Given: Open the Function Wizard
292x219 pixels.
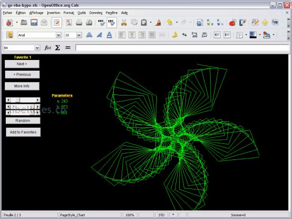Looking at the screenshot, I should [x=48, y=48].
